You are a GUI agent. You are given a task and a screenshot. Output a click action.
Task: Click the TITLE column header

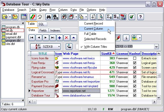point(43,54)
